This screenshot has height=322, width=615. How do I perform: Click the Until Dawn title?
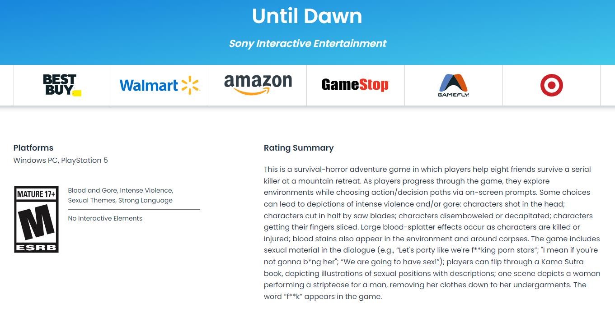[x=307, y=16]
